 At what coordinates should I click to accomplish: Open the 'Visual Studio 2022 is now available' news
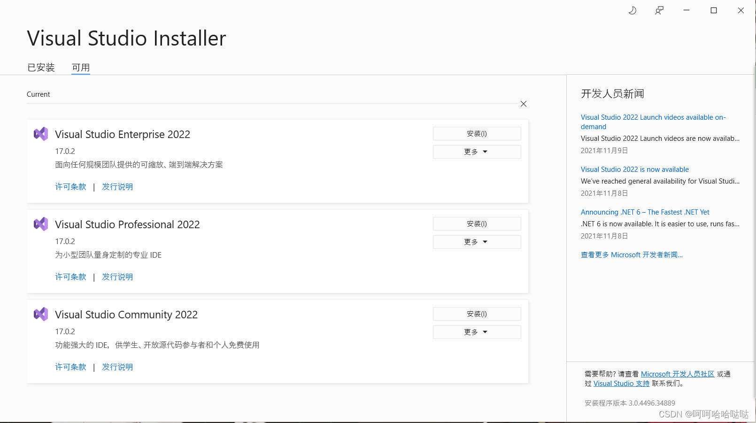[635, 169]
